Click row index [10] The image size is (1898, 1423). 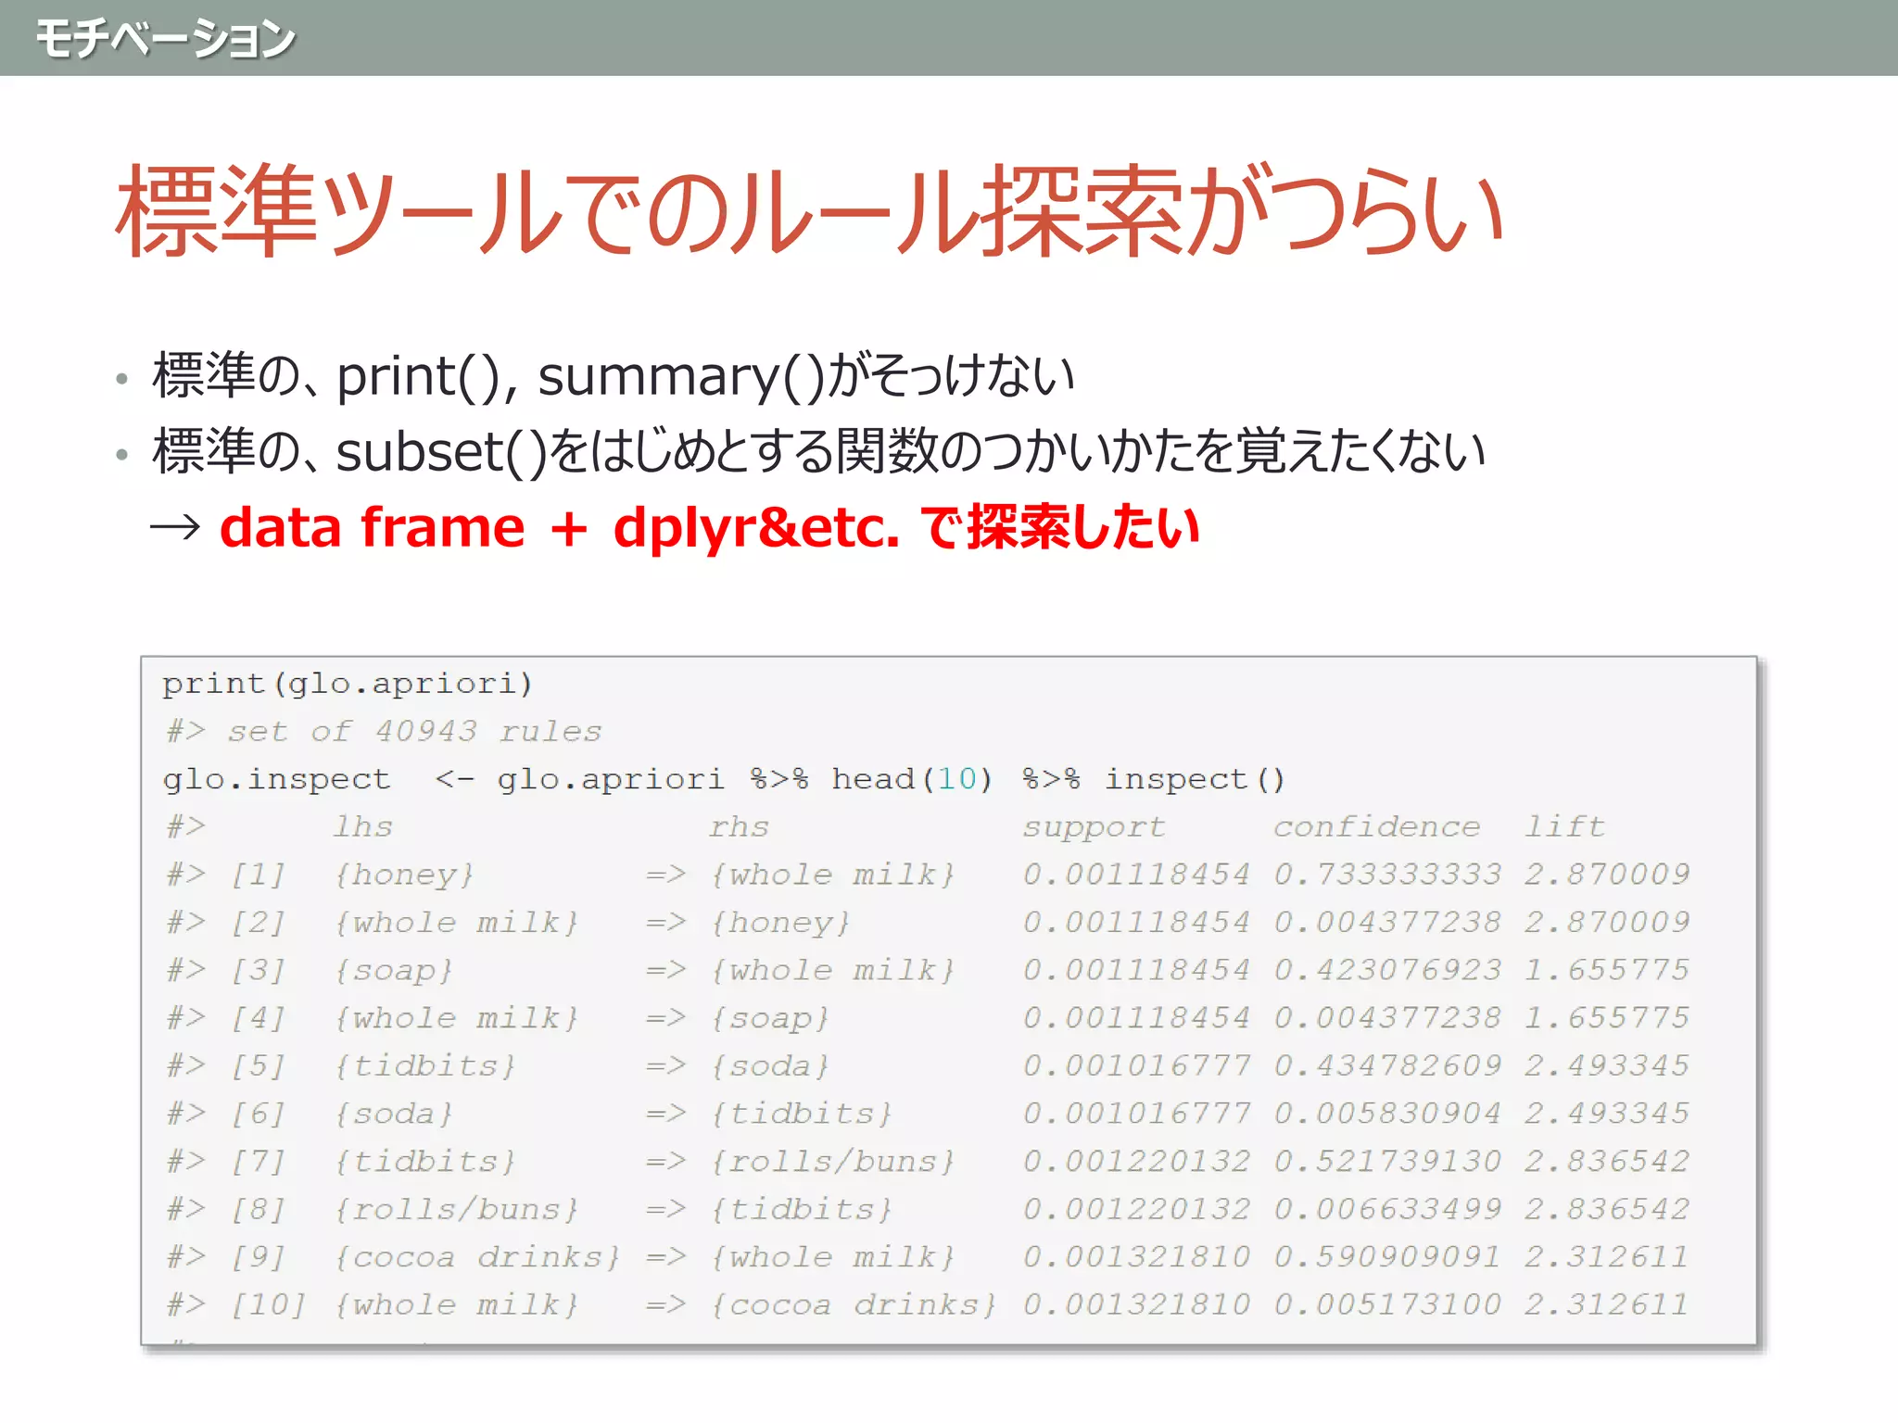pyautogui.click(x=268, y=1305)
